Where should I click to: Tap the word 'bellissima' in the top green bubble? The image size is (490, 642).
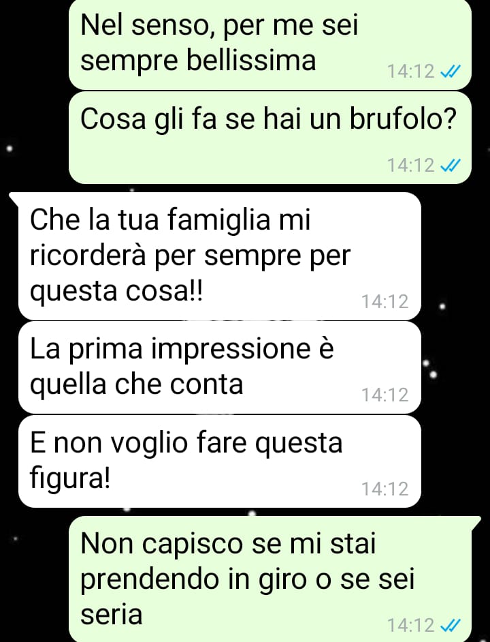coord(251,60)
